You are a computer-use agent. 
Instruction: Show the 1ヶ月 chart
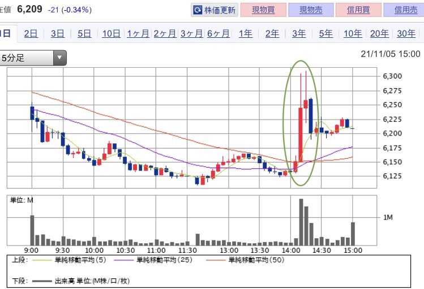138,34
